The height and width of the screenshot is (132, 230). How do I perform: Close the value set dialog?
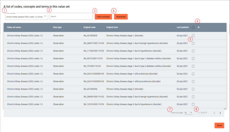pyautogui.click(x=219, y=125)
